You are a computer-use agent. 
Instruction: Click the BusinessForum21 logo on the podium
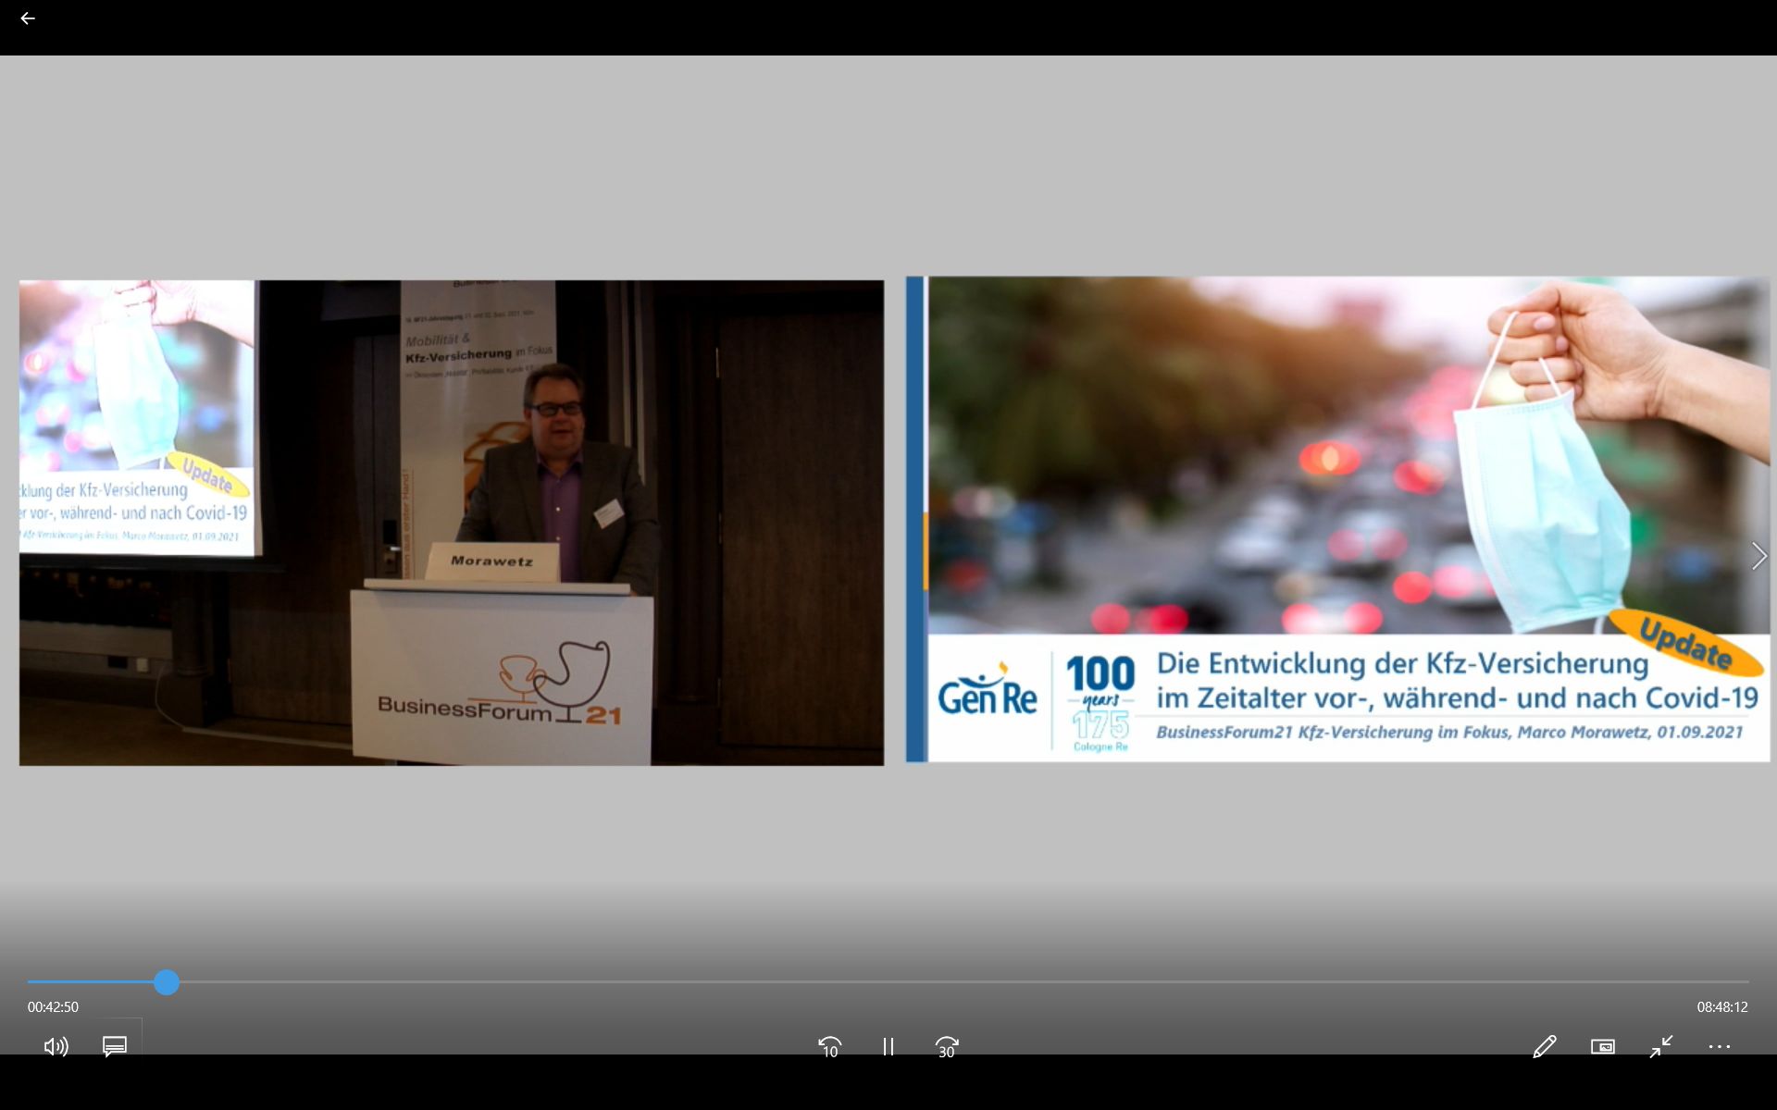[500, 689]
